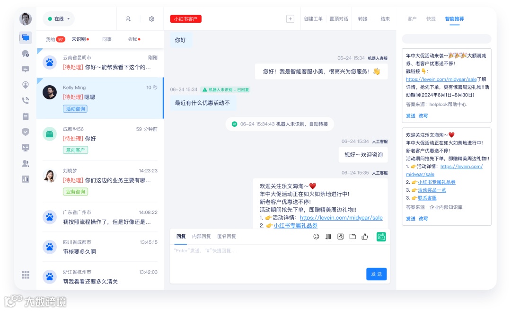Click the search bar in recommendations panel
Viewport: 511px width, 311px height.
[447, 39]
